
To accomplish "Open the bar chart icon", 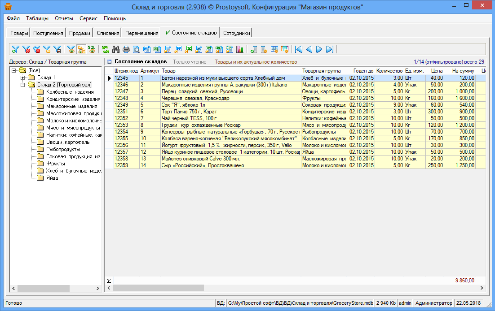I will (x=240, y=49).
